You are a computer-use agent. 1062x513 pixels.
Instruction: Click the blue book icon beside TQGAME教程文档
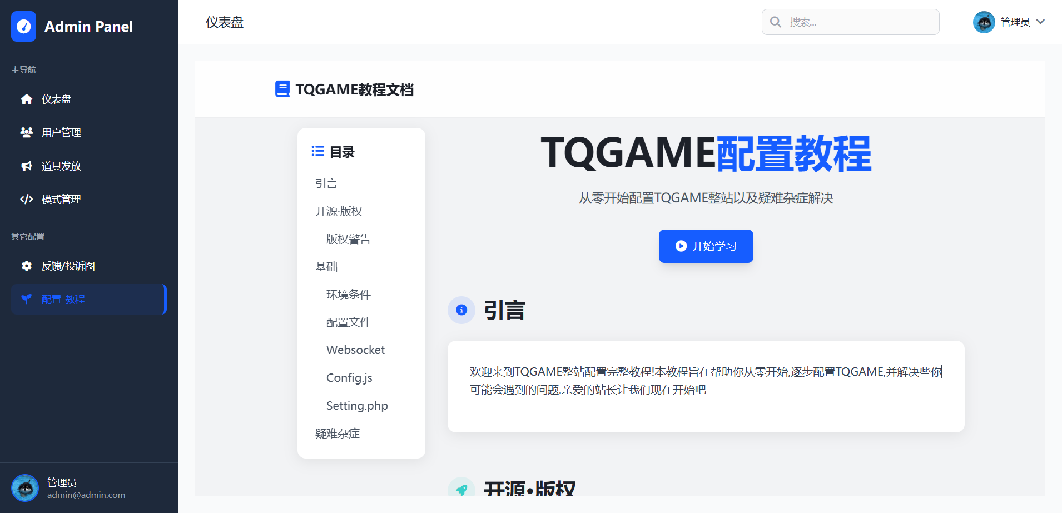[x=281, y=89]
